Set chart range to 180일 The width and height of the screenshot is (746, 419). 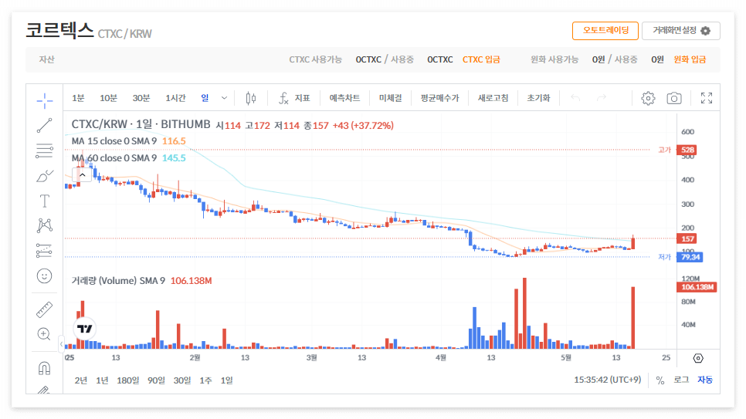(128, 380)
